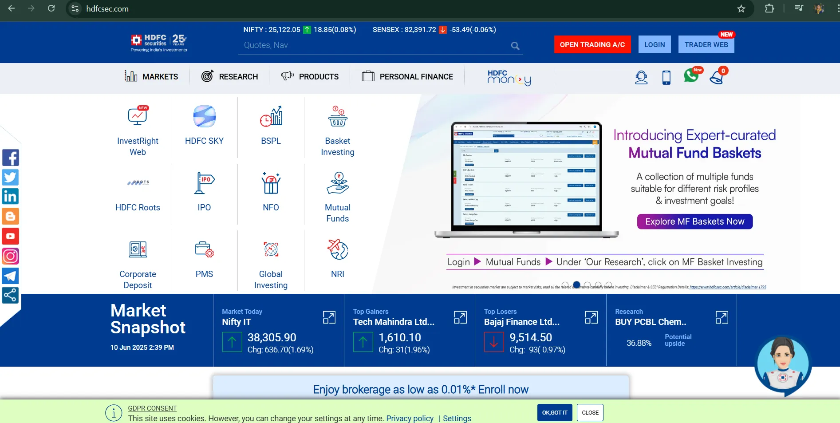Open the MARKETS menu
840x423 pixels.
coord(151,76)
